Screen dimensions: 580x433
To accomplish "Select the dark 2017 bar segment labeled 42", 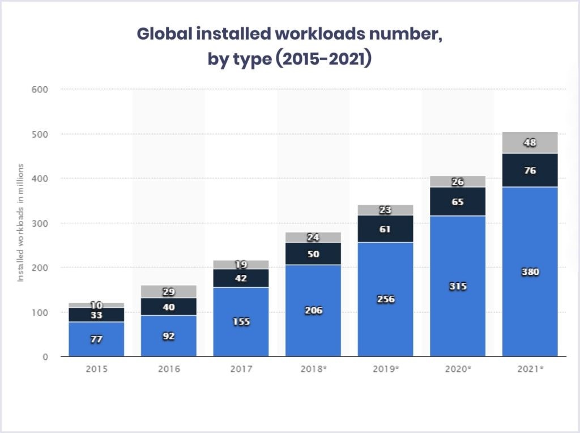I will [x=241, y=278].
